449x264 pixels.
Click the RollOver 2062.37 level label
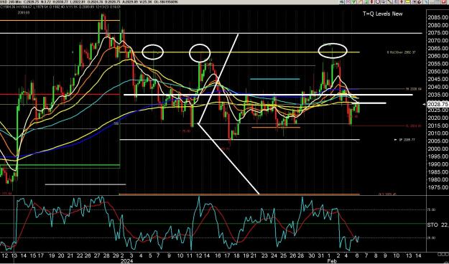point(401,52)
